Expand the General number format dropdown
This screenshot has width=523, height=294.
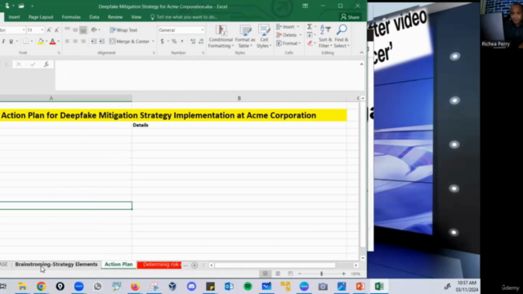tap(202, 30)
